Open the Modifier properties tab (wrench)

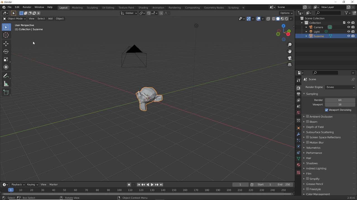point(298,134)
